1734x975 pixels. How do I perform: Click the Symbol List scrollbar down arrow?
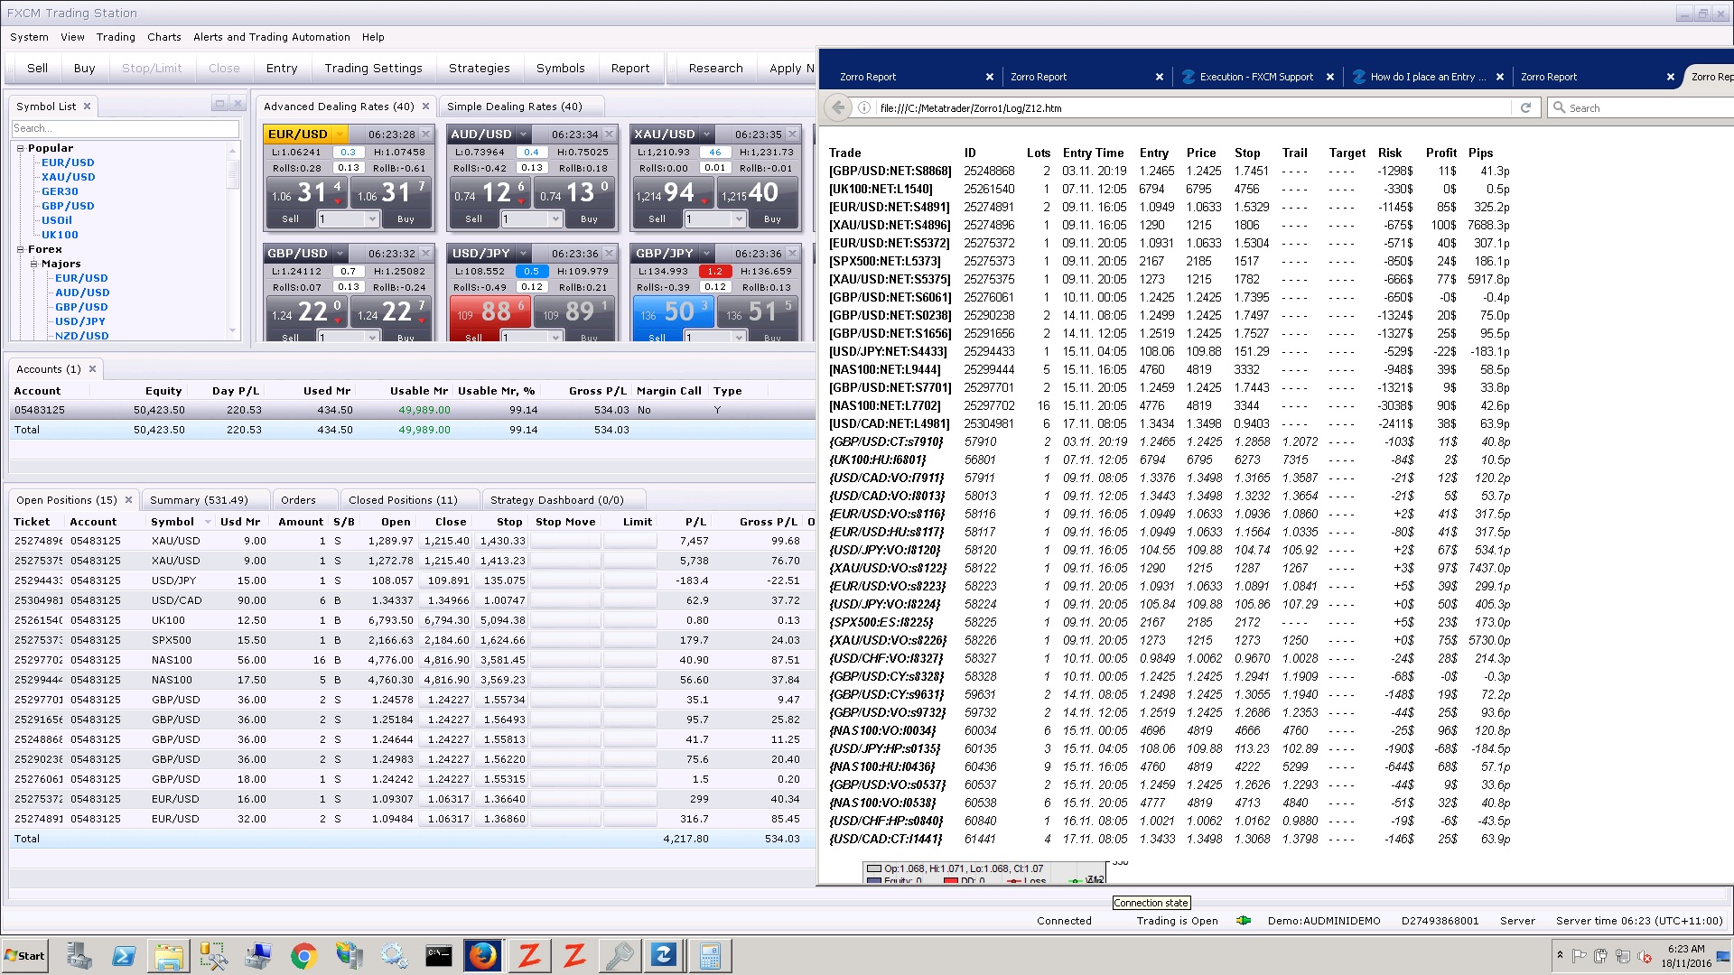pos(233,331)
